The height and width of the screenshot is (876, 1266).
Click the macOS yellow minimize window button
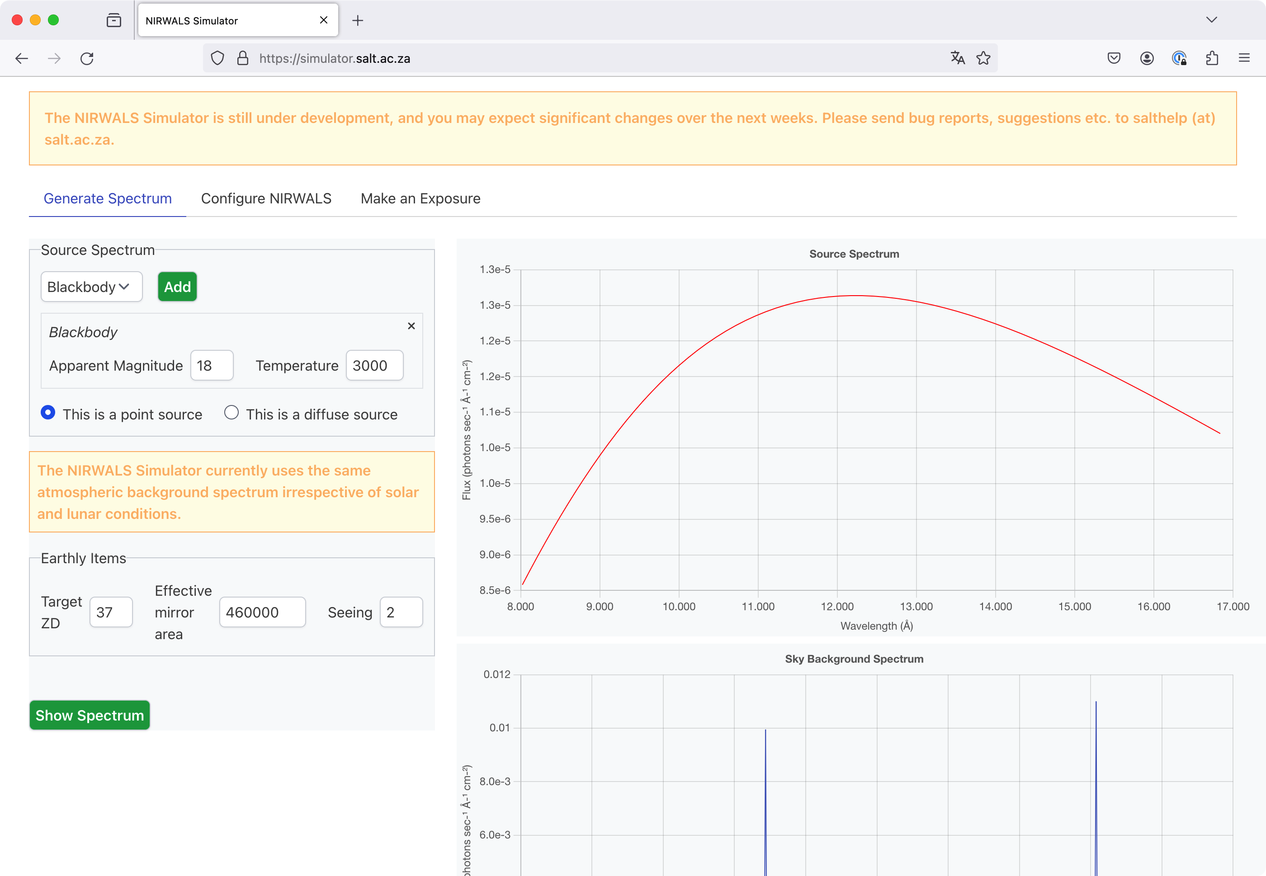tap(35, 20)
